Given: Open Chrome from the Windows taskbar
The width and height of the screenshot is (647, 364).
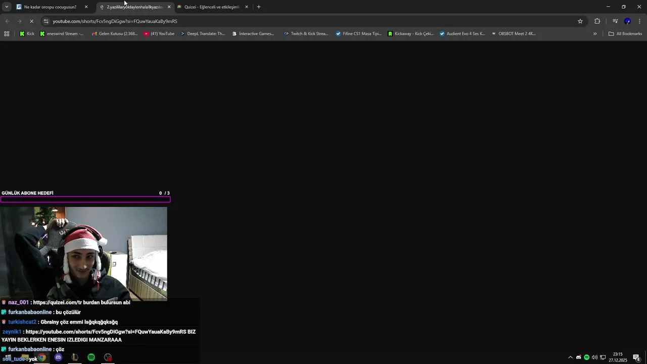Looking at the screenshot, I should click(x=42, y=357).
